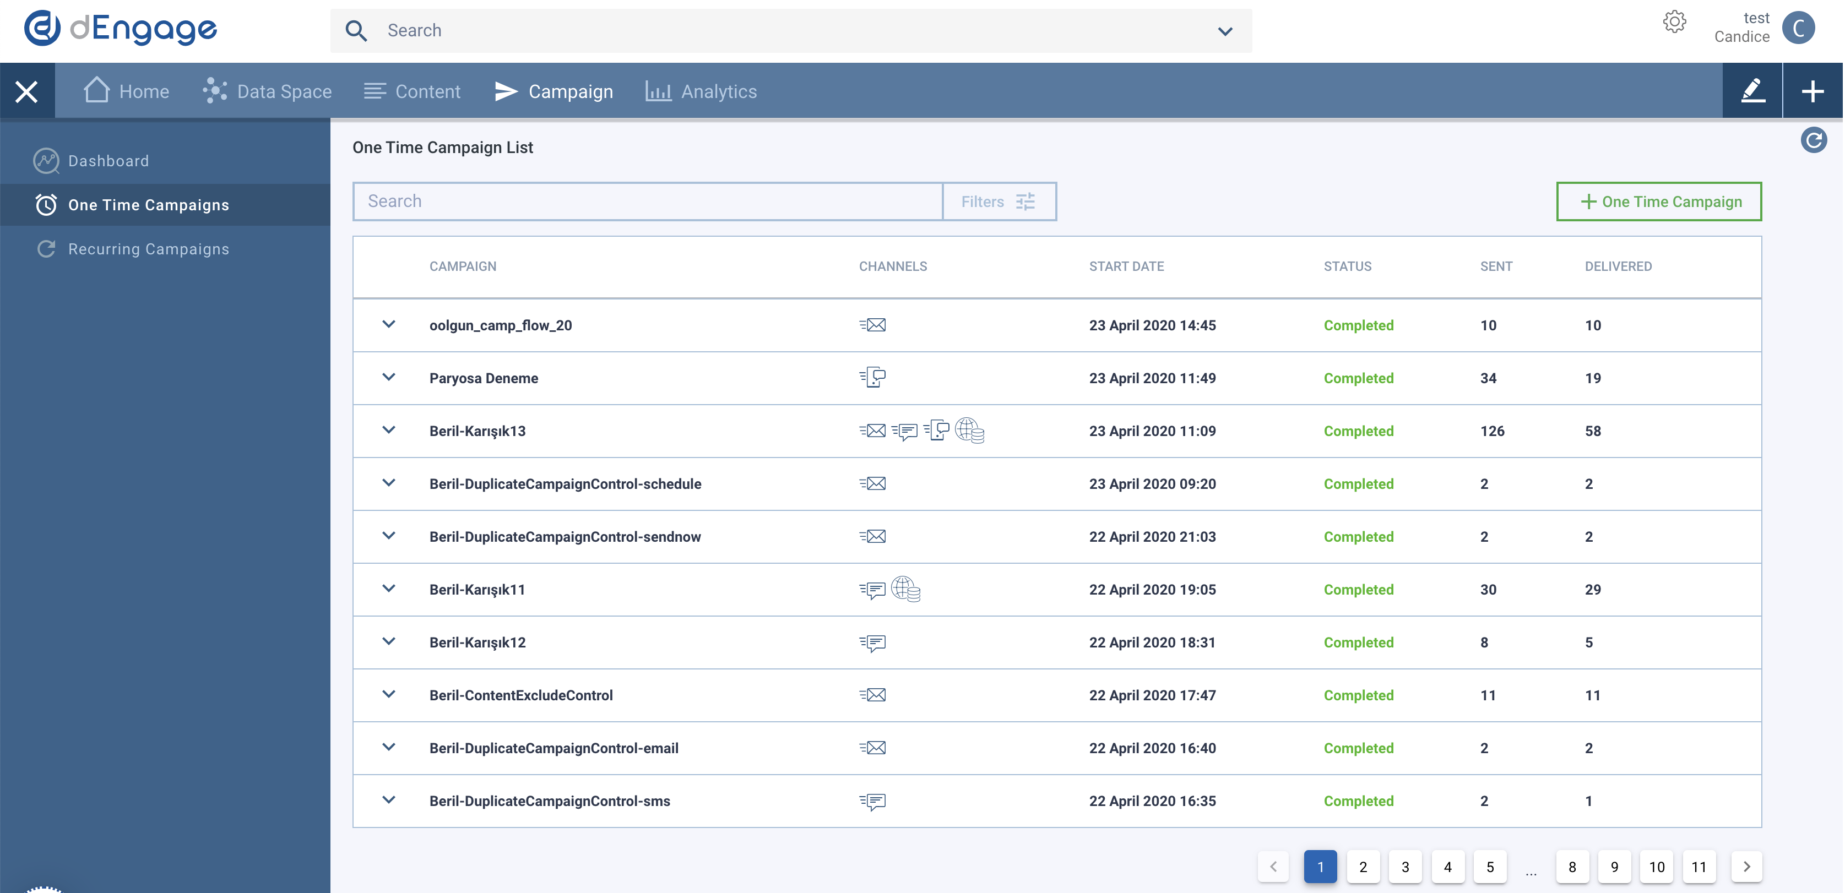
Task: Click the One Time Campaign create button
Action: click(x=1658, y=202)
